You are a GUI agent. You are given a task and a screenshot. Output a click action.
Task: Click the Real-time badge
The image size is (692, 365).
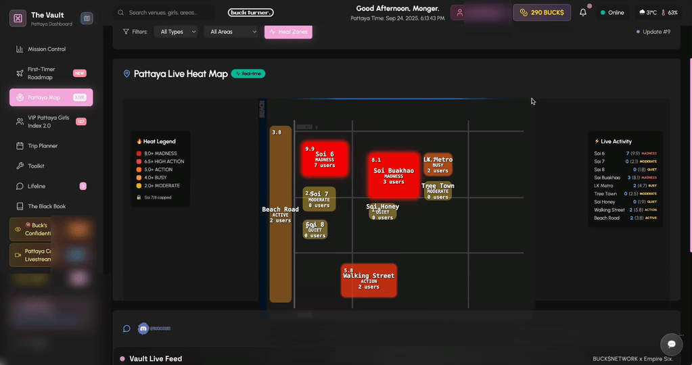coord(248,74)
